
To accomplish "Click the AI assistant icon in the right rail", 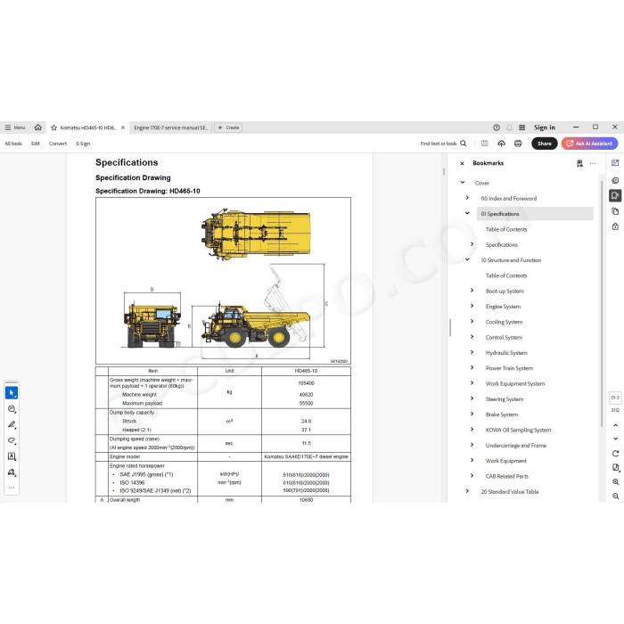I will (615, 163).
